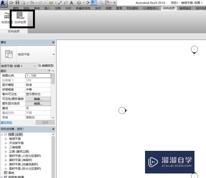Select 面积平面 (净面积) tree item
Viewport: 206px width, 178px height.
[21, 160]
